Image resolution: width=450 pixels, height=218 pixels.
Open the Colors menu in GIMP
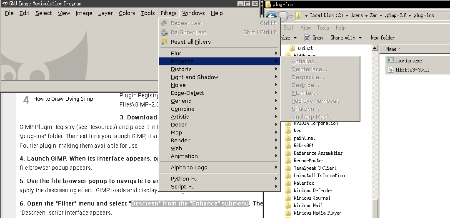pyautogui.click(x=127, y=13)
